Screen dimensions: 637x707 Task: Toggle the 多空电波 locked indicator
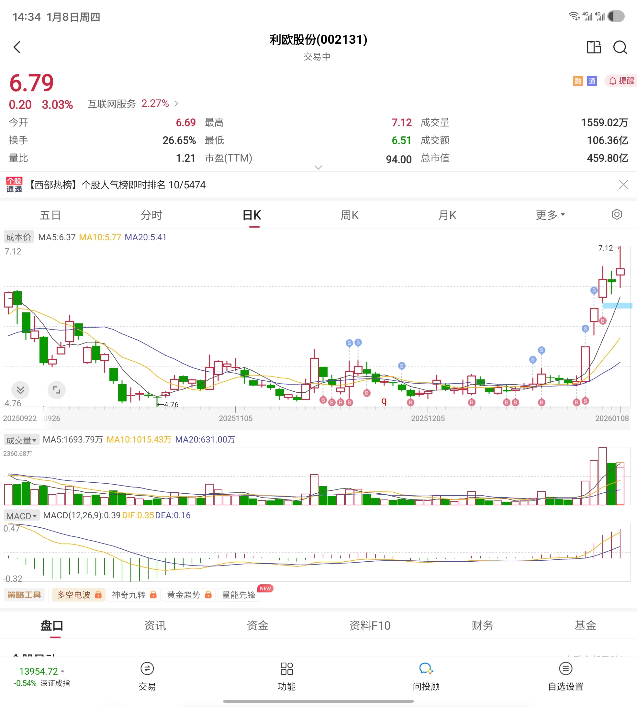coord(79,595)
